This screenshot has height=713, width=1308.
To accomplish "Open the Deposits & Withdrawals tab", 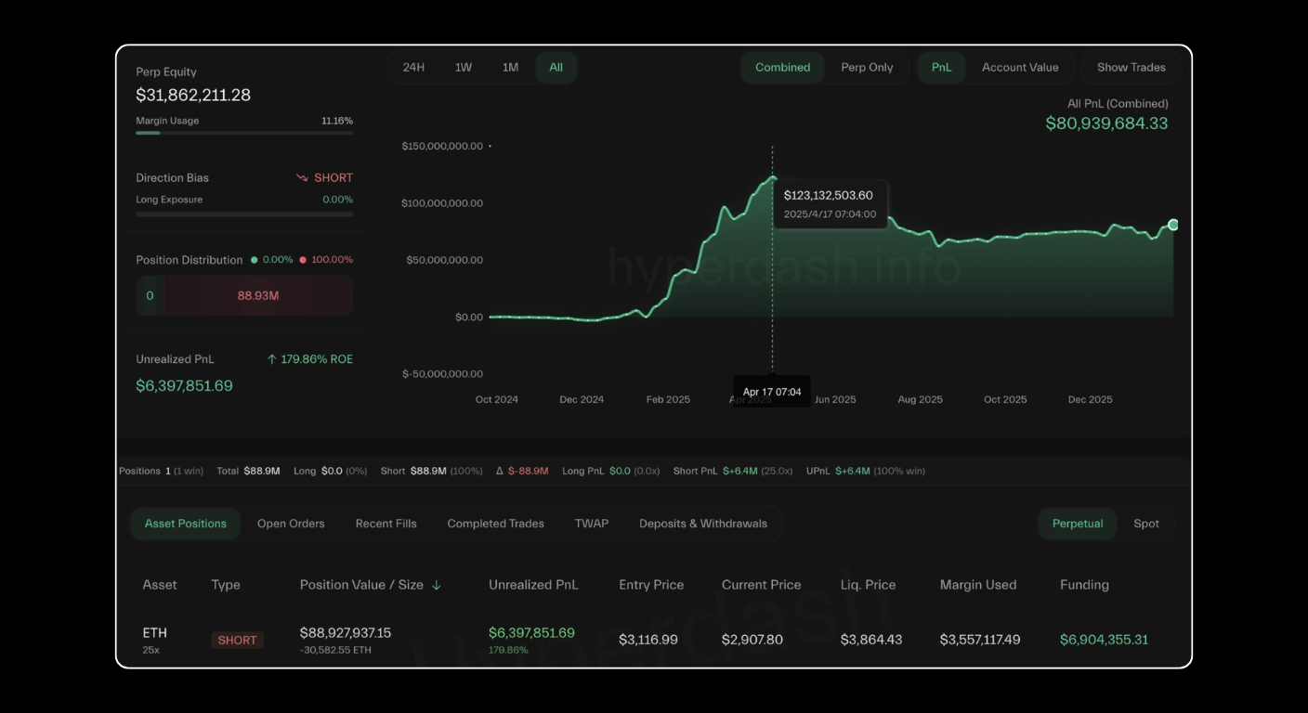I will pyautogui.click(x=702, y=523).
